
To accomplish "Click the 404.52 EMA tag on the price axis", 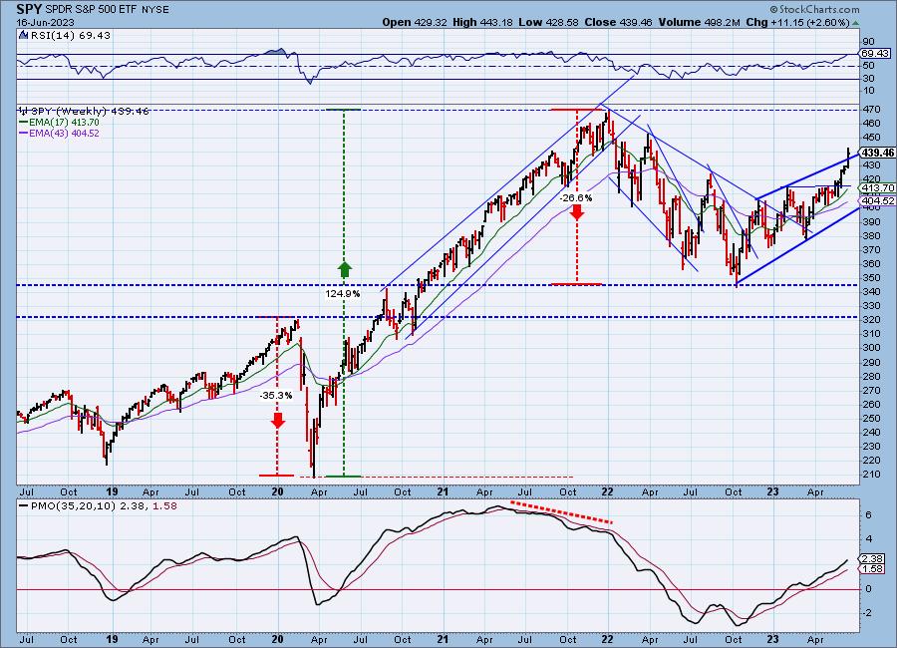I will [x=877, y=201].
